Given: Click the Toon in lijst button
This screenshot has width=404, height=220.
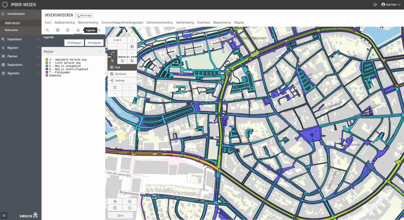Looking at the screenshot, I should coord(84,16).
